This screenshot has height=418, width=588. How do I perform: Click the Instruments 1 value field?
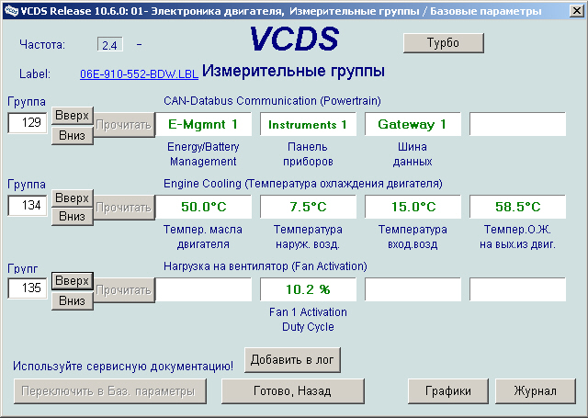[x=308, y=124]
